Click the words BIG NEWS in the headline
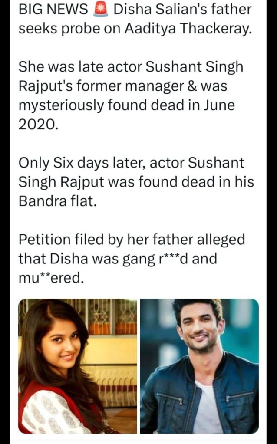 (53, 10)
